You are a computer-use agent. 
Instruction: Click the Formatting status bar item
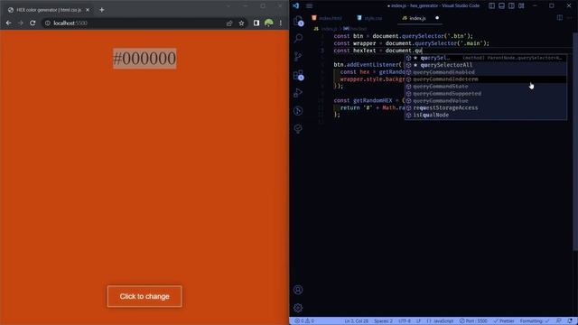pyautogui.click(x=535, y=321)
